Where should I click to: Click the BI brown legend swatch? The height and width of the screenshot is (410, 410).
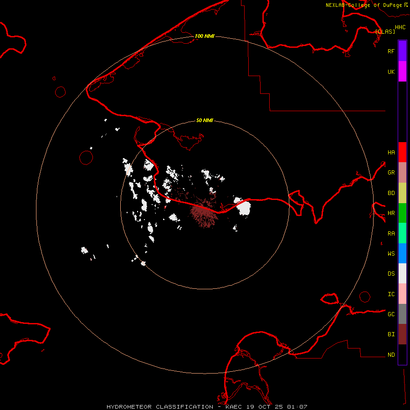402,334
